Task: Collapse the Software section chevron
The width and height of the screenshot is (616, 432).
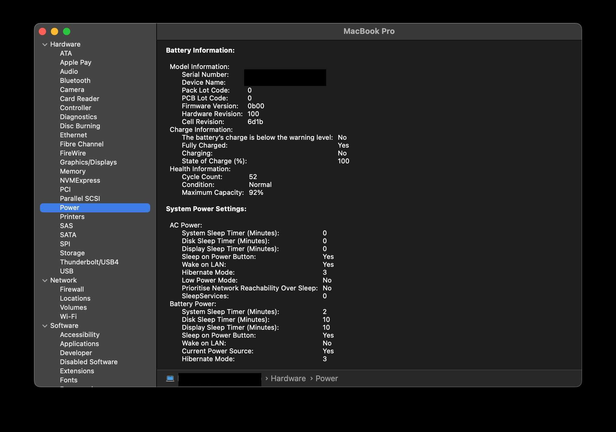Action: tap(45, 326)
